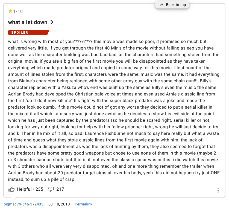Viewport: 229px width, 209px height.
Task: Click the Jul 10, 2010 review date
Action: coord(59,204)
